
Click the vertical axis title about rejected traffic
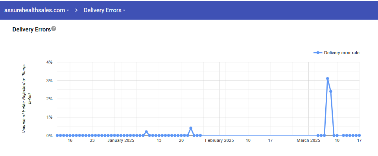click(27, 98)
